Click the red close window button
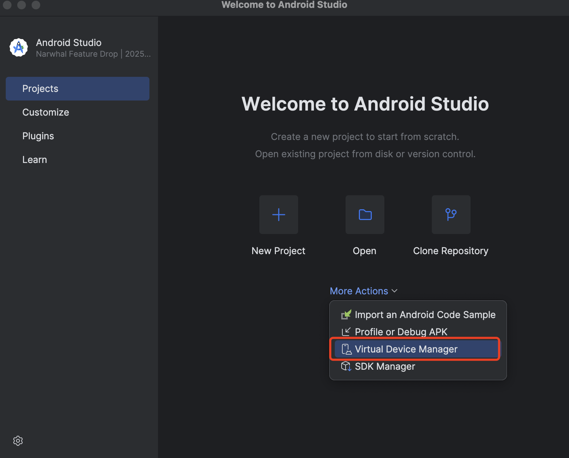This screenshot has height=458, width=569. [x=7, y=5]
